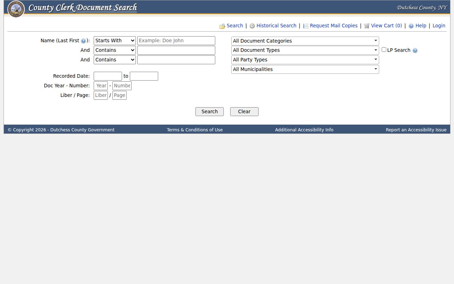Click the help icon beside Name (Last First)

[83, 41]
